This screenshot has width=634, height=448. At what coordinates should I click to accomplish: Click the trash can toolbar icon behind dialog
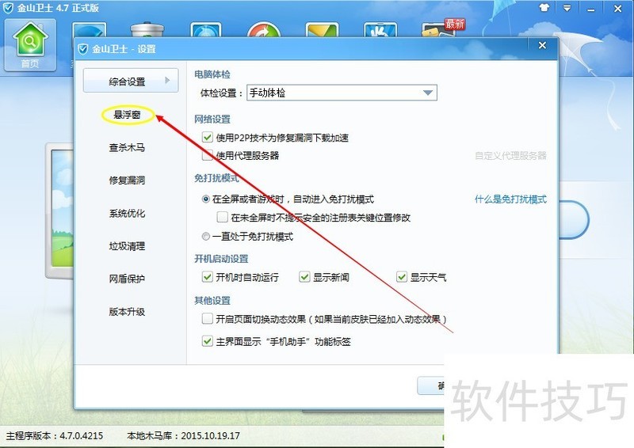pyautogui.click(x=147, y=30)
